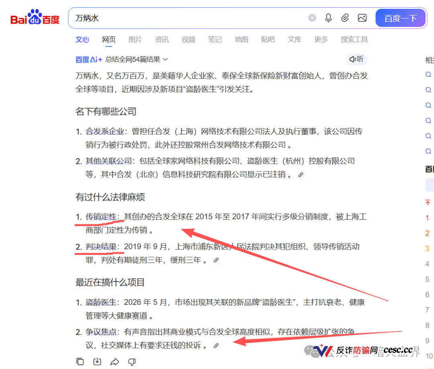Open the 争议焦点 link
The width and height of the screenshot is (434, 369).
pos(101,332)
